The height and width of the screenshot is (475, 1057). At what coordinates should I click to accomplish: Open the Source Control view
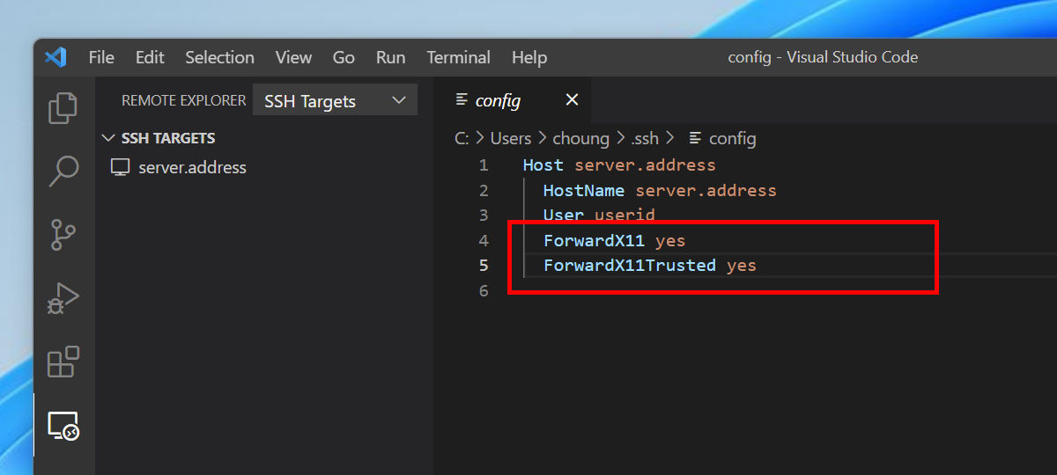click(63, 235)
